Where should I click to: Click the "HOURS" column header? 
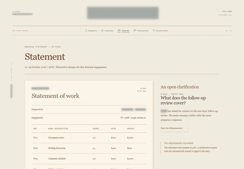(96, 129)
